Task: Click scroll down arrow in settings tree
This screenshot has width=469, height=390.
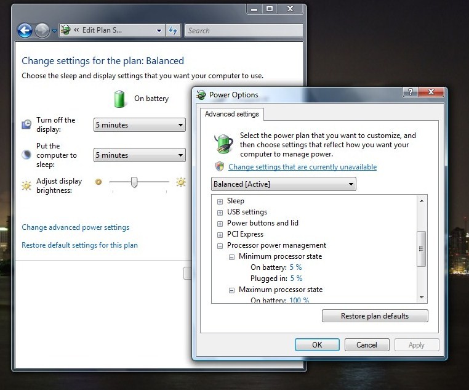Action: pyautogui.click(x=422, y=297)
